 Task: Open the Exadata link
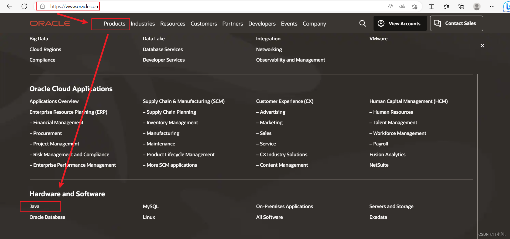point(378,217)
